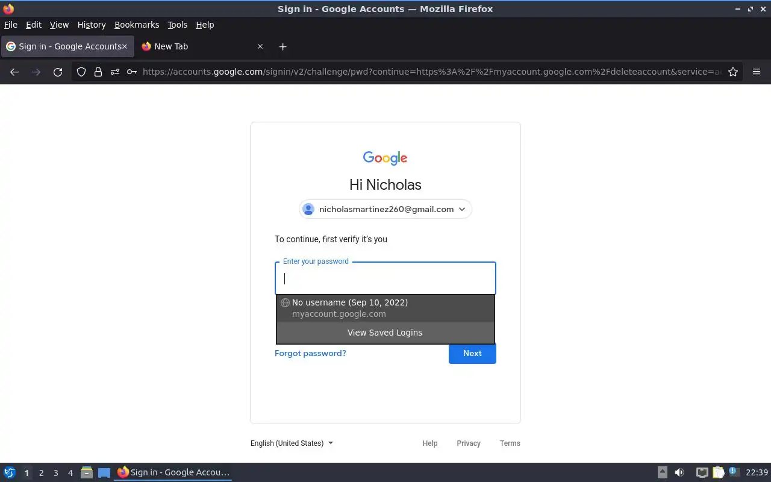This screenshot has width=771, height=482.
Task: Reload the current page
Action: tap(58, 72)
